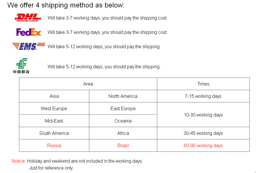The image size is (256, 173).
Task: Click the Africa cell
Action: (123, 133)
